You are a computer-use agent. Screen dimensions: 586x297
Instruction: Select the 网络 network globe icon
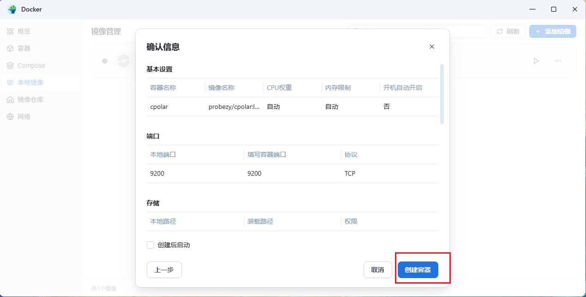pos(10,117)
